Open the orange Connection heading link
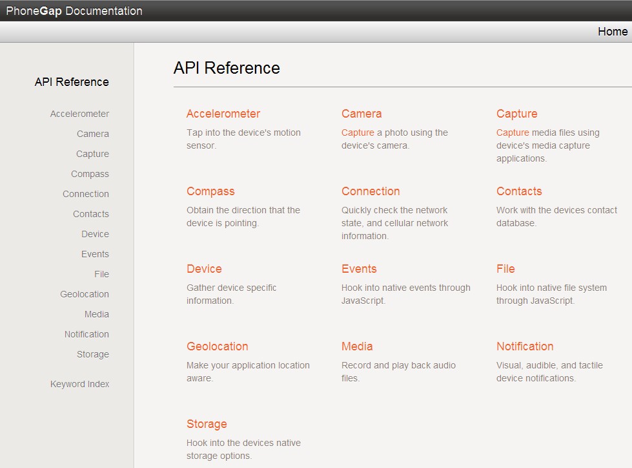 pyautogui.click(x=371, y=191)
